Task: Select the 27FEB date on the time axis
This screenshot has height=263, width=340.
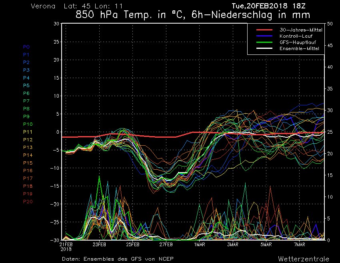Action: (x=166, y=244)
